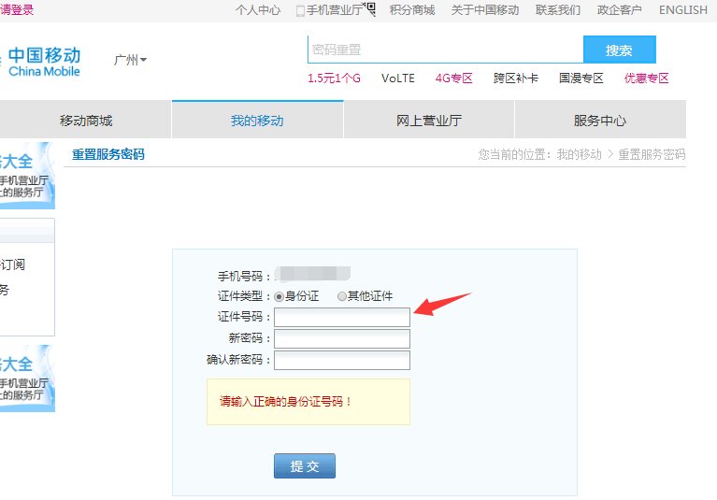Click the China Mobile logo
This screenshot has height=500, width=717.
tap(40, 62)
